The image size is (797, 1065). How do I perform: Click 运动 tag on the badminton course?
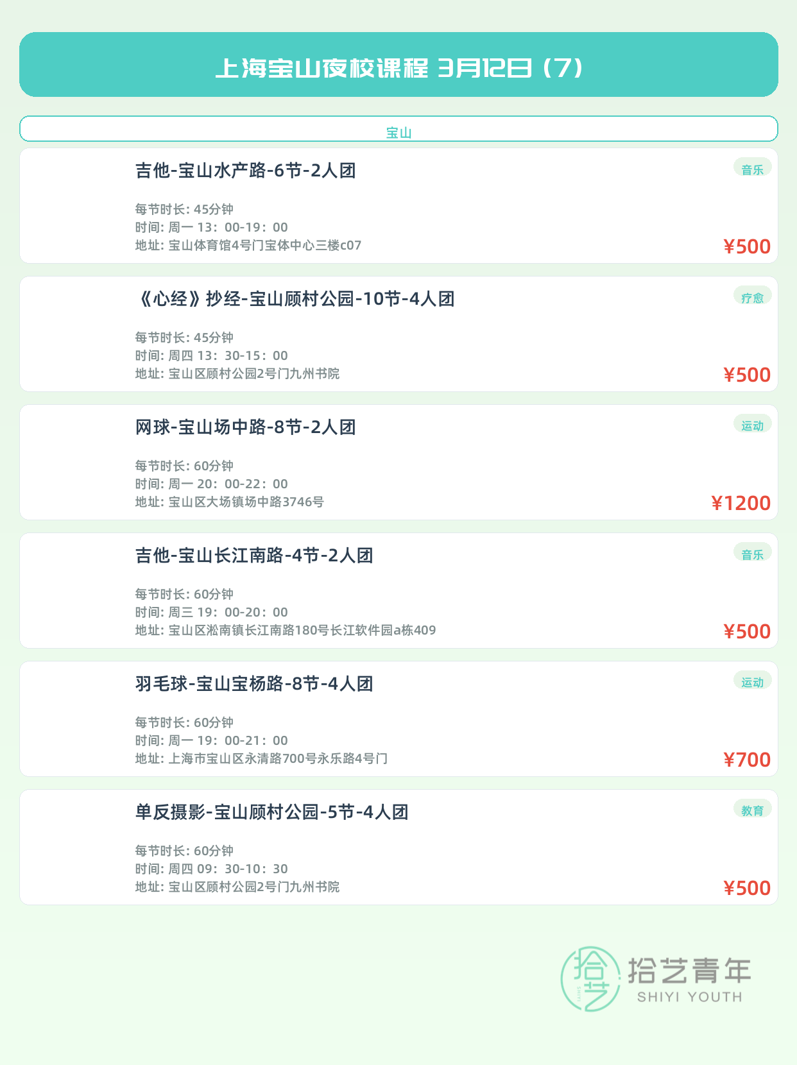752,683
